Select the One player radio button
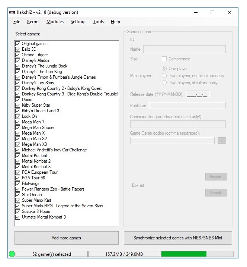Viewport: 247px width, 267px height. 164,69
